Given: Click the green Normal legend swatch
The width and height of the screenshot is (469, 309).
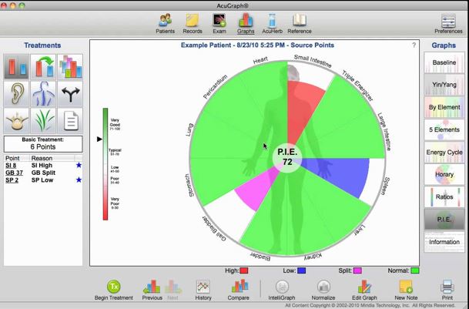Looking at the screenshot, I should [415, 270].
